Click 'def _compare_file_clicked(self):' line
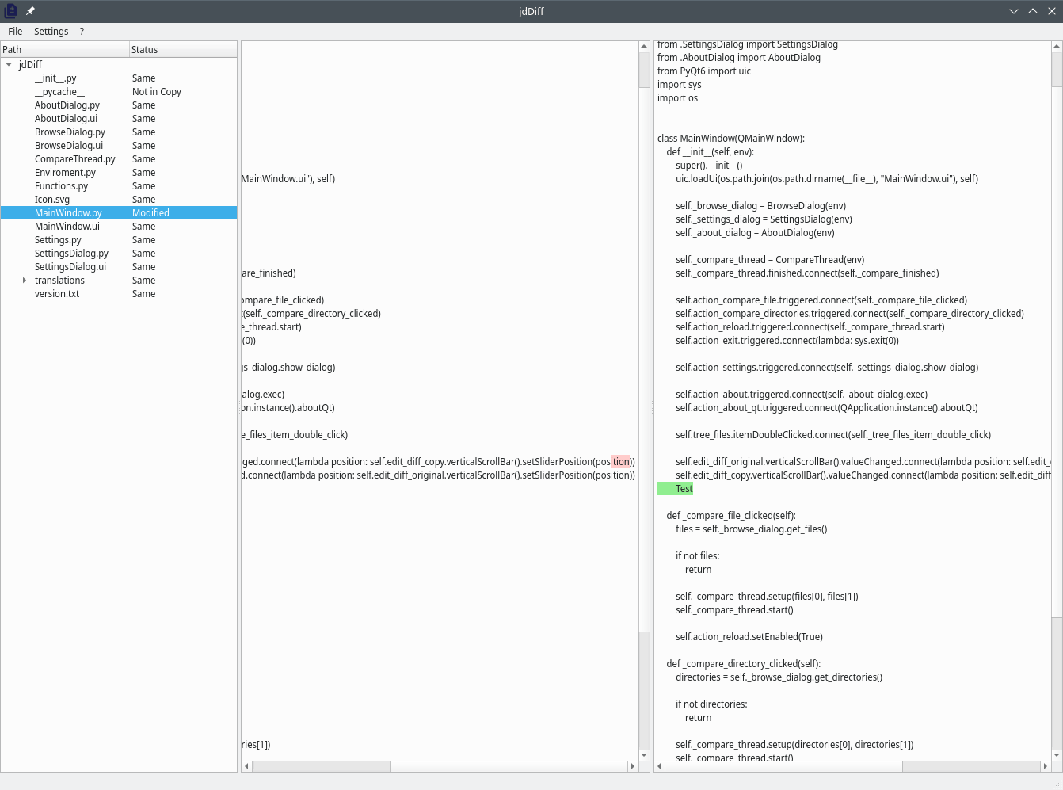The height and width of the screenshot is (790, 1063). [731, 516]
